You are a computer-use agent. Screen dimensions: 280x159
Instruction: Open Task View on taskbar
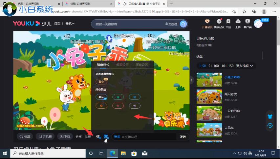click(101, 153)
